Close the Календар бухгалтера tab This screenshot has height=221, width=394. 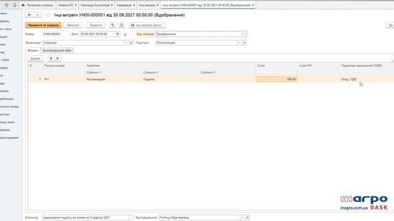pos(112,5)
